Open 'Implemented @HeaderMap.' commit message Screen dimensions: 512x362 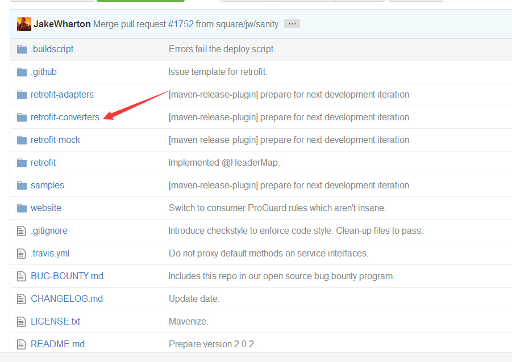[224, 162]
